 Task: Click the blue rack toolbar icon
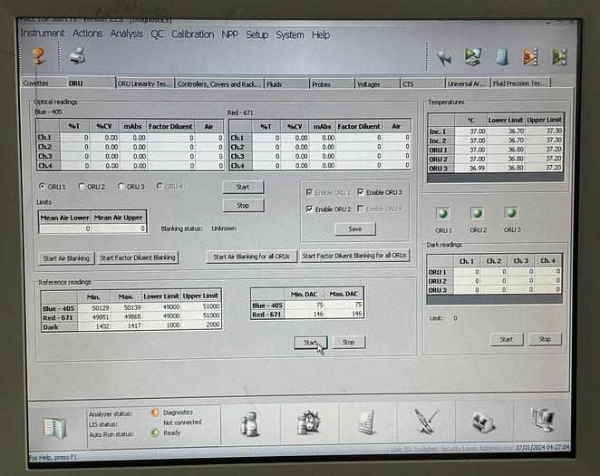click(502, 57)
